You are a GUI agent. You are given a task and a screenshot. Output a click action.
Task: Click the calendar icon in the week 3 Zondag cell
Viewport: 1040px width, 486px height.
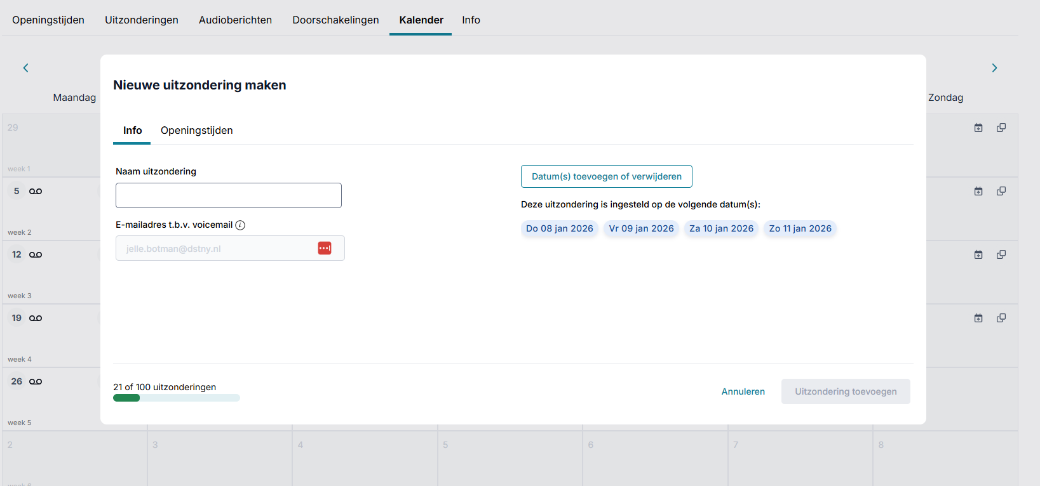pos(978,254)
